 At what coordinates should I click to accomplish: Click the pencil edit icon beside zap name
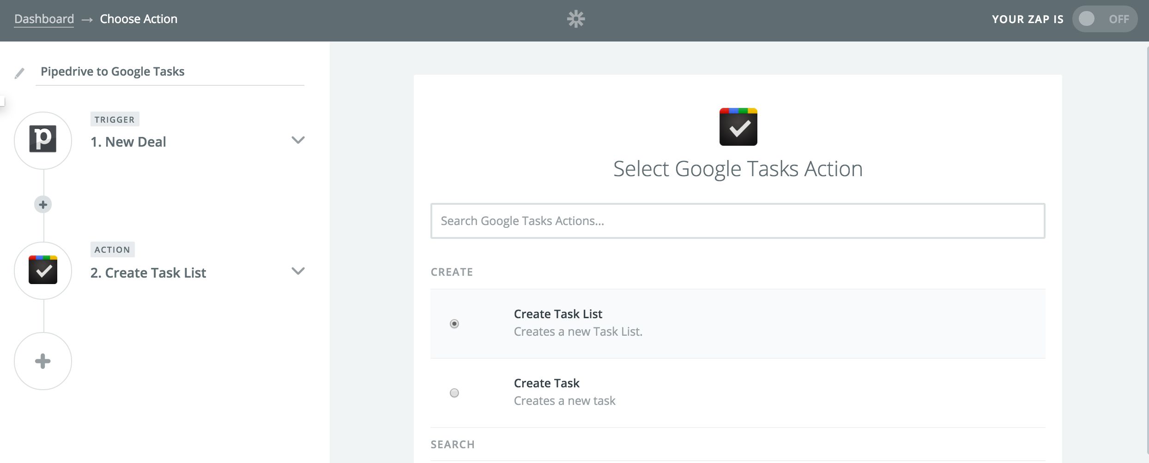pos(19,73)
